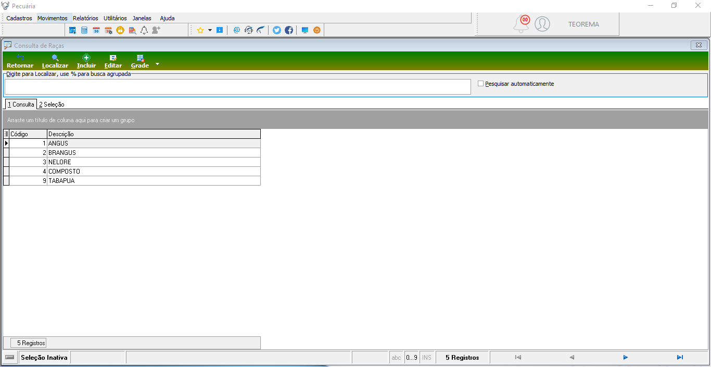The height and width of the screenshot is (367, 711).
Task: Click the Retornar button
Action: click(20, 61)
